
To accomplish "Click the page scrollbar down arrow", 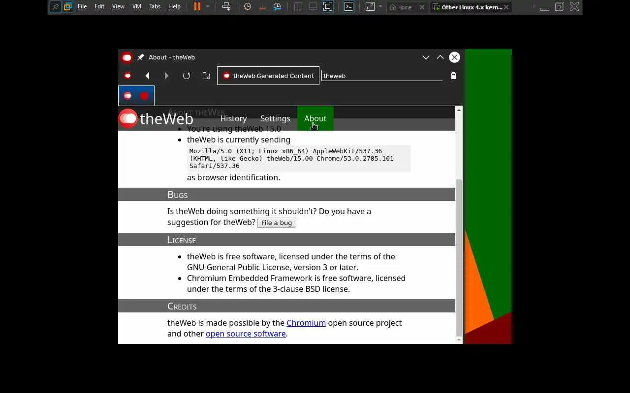I will coord(459,340).
